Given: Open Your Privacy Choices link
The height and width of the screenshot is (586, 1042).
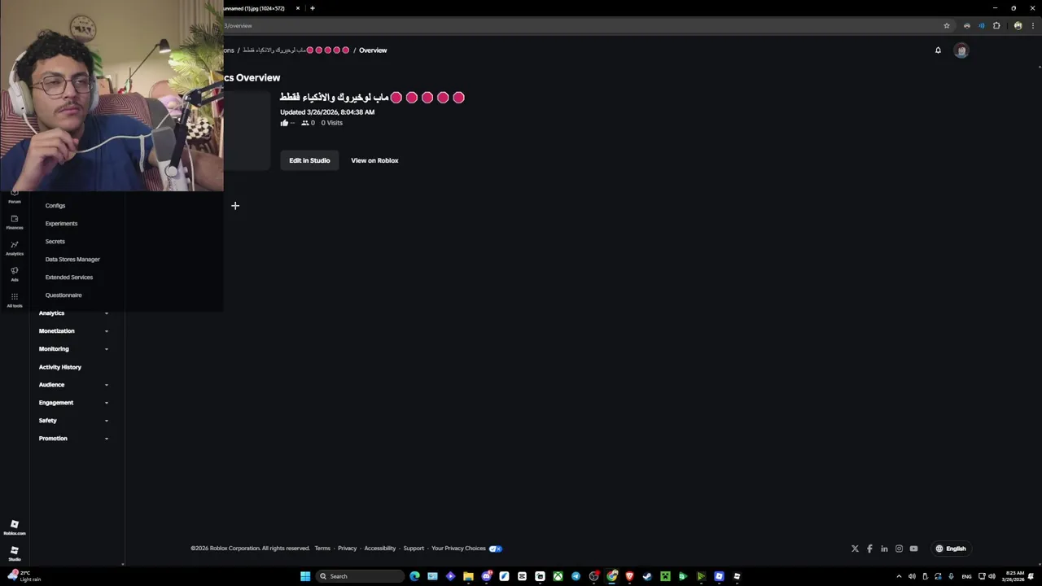Looking at the screenshot, I should [458, 549].
